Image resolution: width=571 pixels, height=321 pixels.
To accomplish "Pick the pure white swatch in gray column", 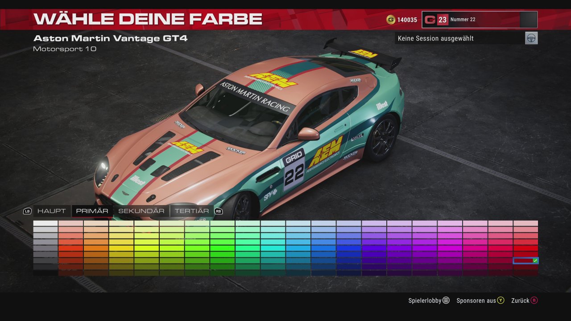I will tap(46, 223).
